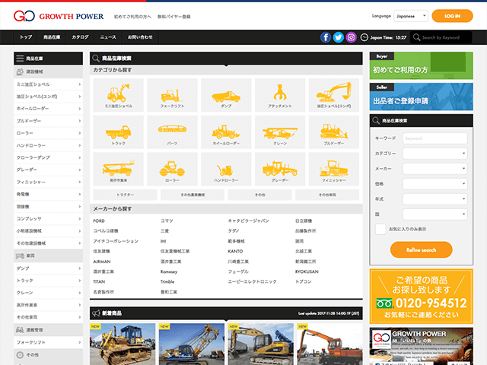Screen dimensions: 487x365
Task: Select the グレーダー category tile
Action: (280, 169)
